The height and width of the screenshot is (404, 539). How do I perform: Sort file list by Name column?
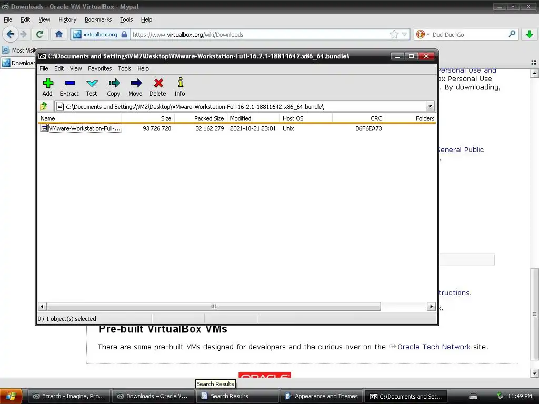point(80,118)
